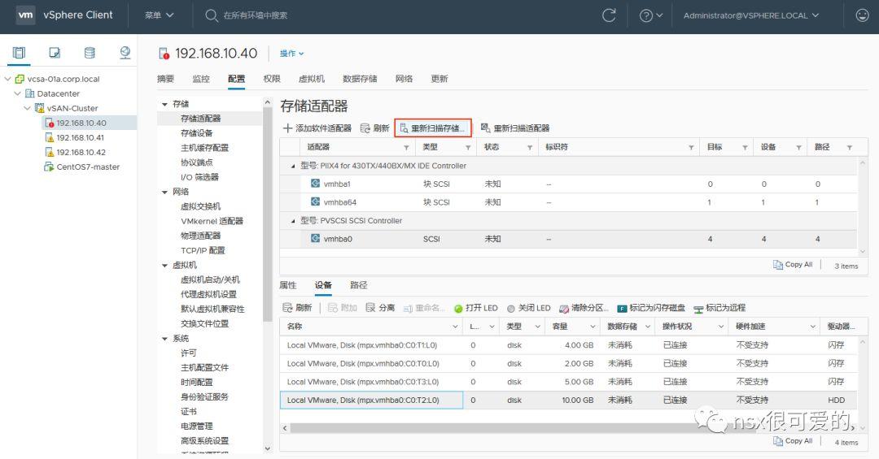Filter the 状态 column
This screenshot has width=879, height=459.
pyautogui.click(x=530, y=148)
